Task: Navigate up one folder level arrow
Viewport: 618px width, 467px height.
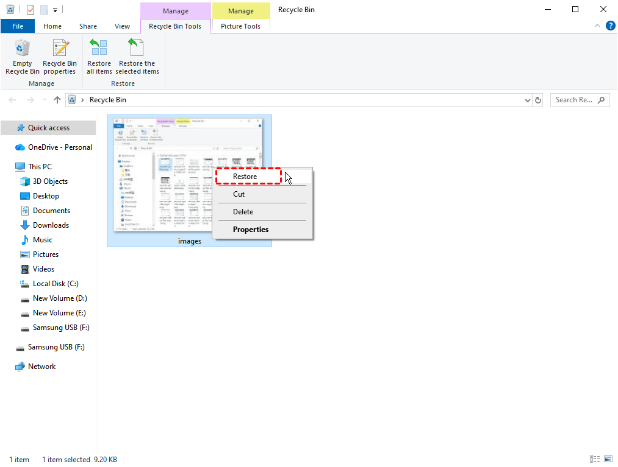Action: coord(57,100)
